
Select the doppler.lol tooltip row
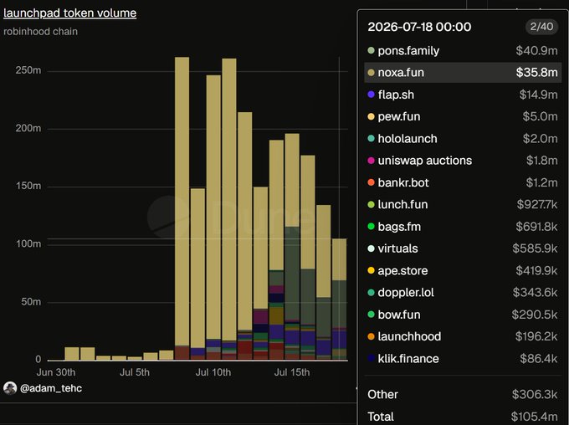[463, 293]
